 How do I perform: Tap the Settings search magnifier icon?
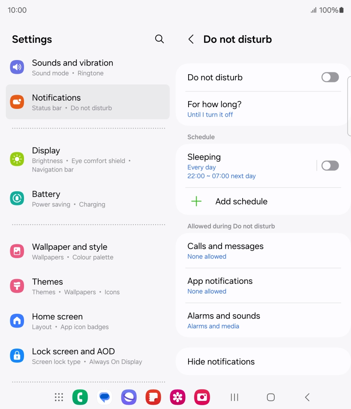(x=159, y=39)
